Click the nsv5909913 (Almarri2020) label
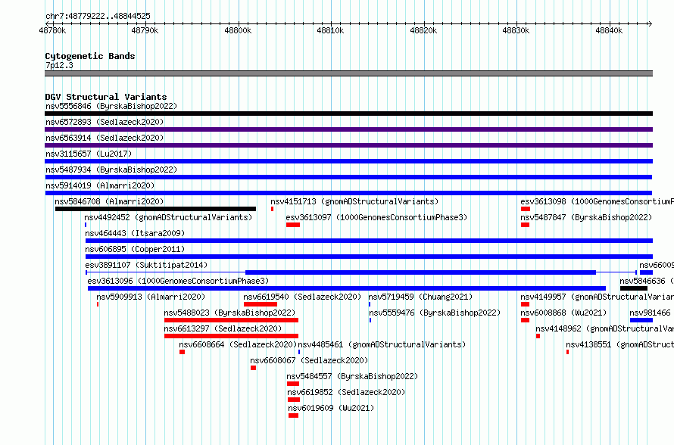This screenshot has height=445, width=674. pyautogui.click(x=151, y=297)
